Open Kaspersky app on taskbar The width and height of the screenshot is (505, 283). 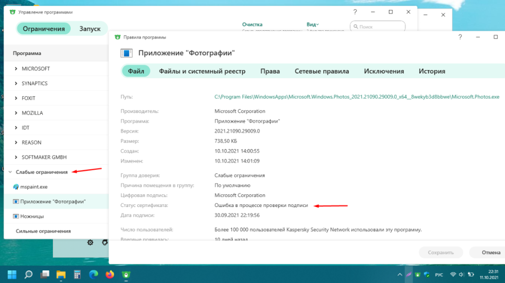[126, 274]
